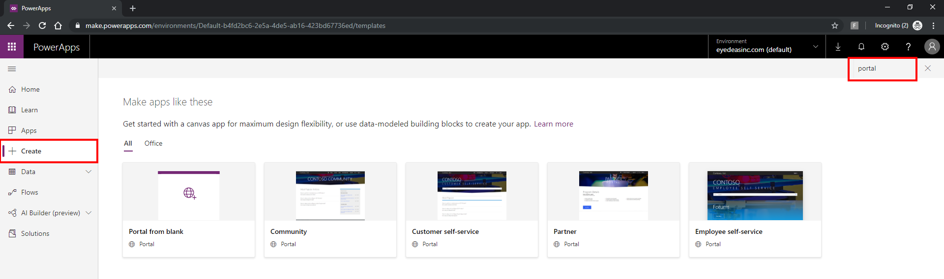Click the browser address bar URL
Image resolution: width=944 pixels, height=279 pixels.
click(236, 25)
